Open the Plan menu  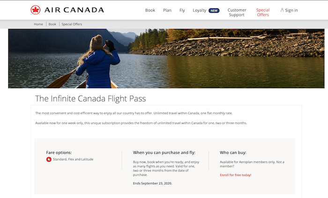pyautogui.click(x=167, y=10)
